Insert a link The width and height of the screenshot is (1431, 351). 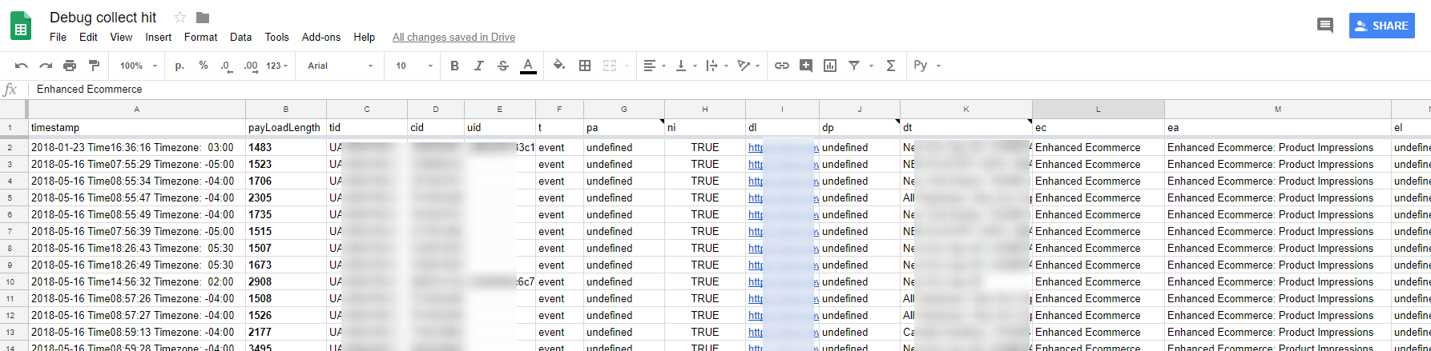781,66
